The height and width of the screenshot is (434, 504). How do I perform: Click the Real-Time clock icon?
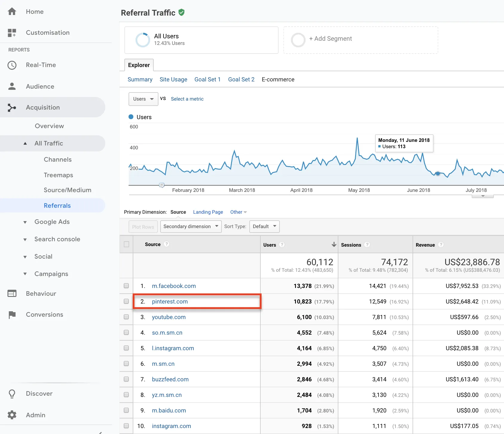pyautogui.click(x=12, y=65)
